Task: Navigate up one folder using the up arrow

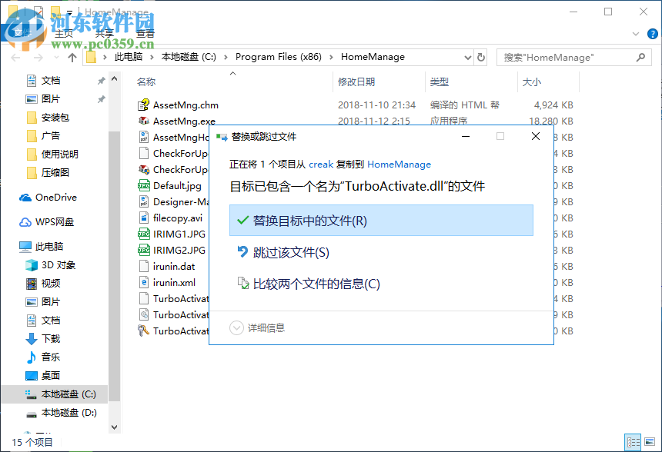Action: (x=72, y=56)
